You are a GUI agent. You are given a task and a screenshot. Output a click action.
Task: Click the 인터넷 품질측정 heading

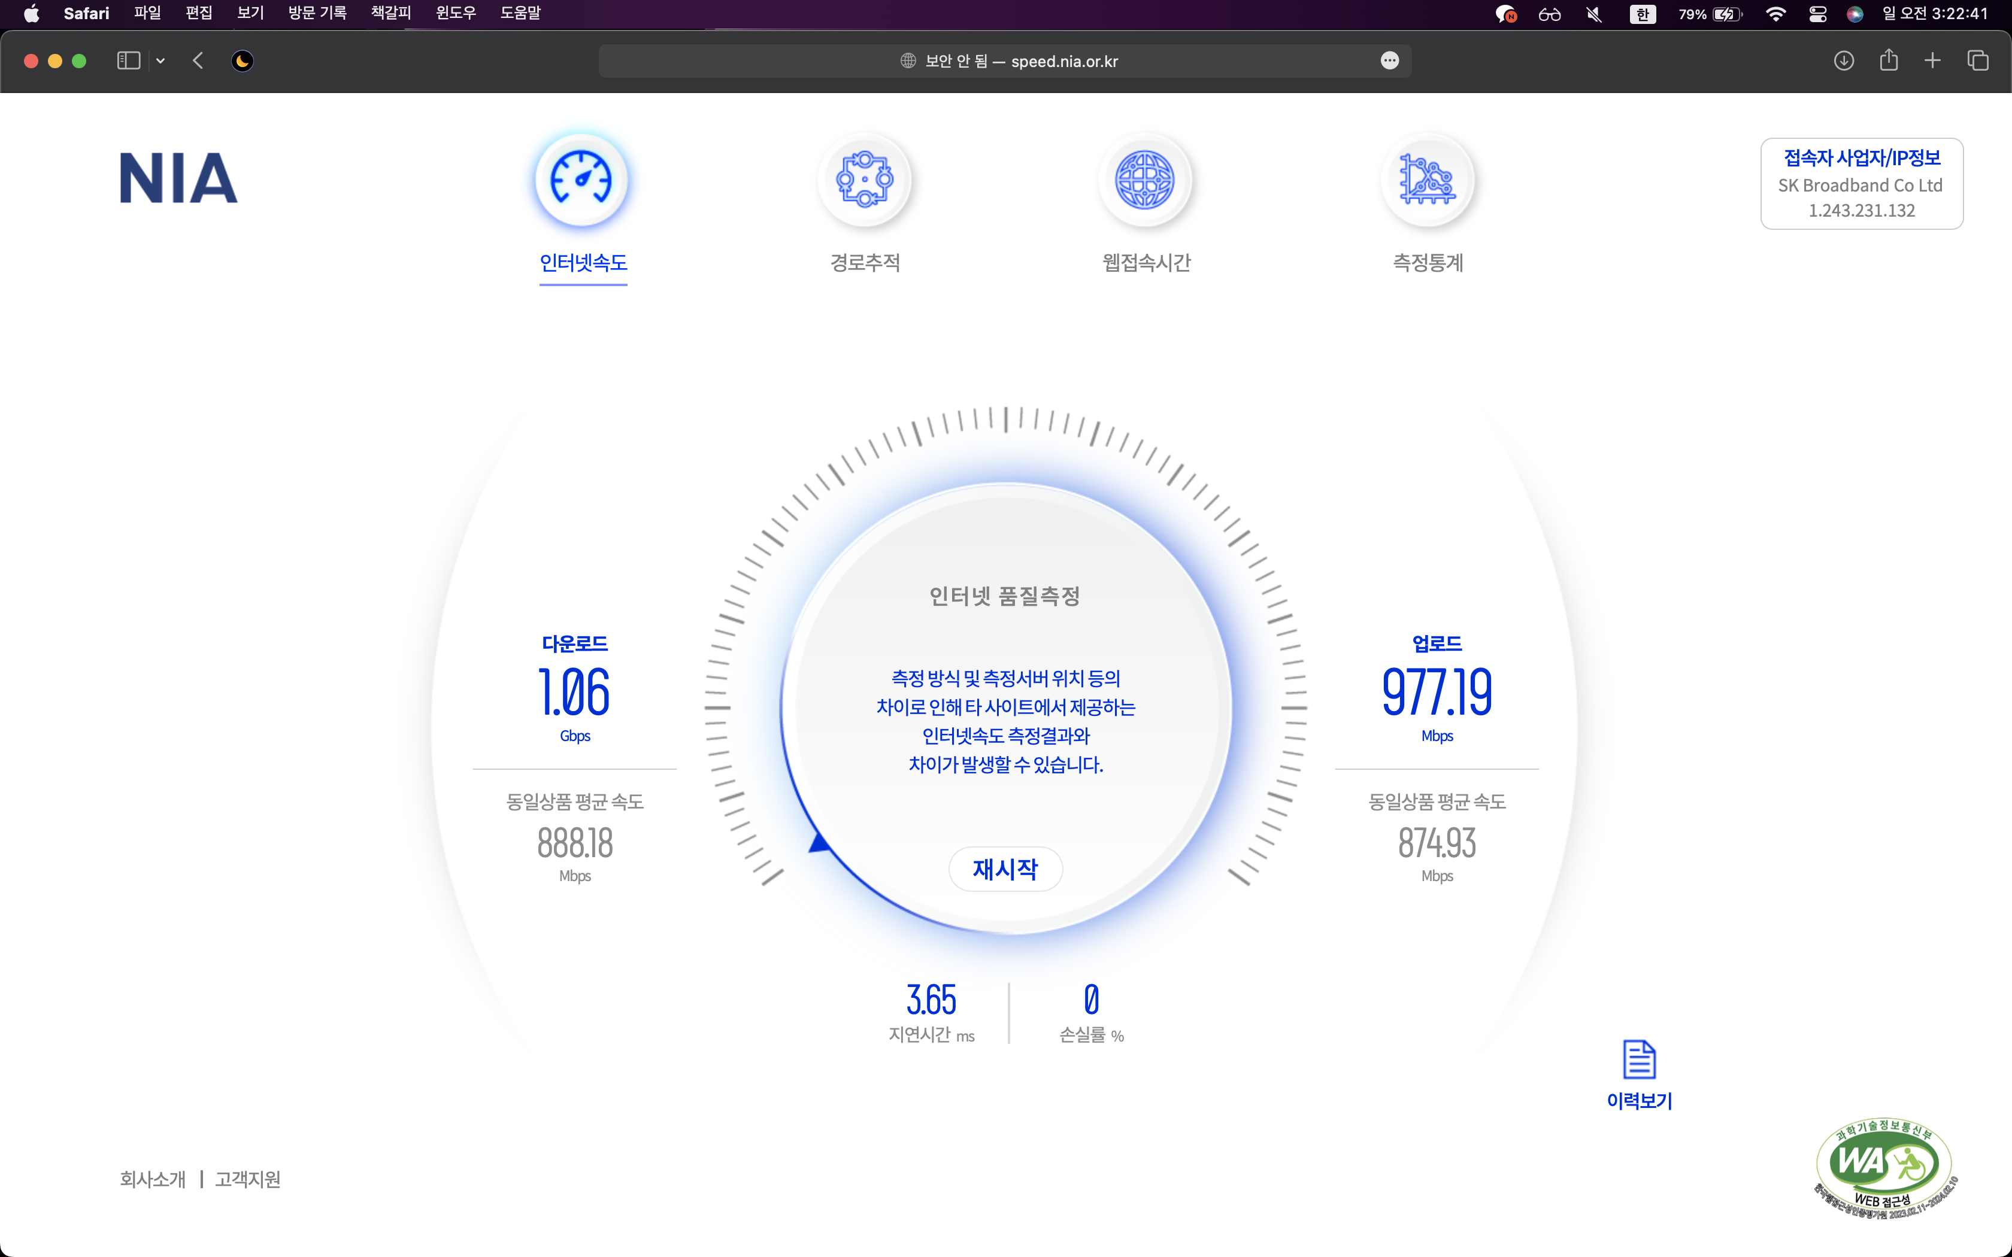1005,596
